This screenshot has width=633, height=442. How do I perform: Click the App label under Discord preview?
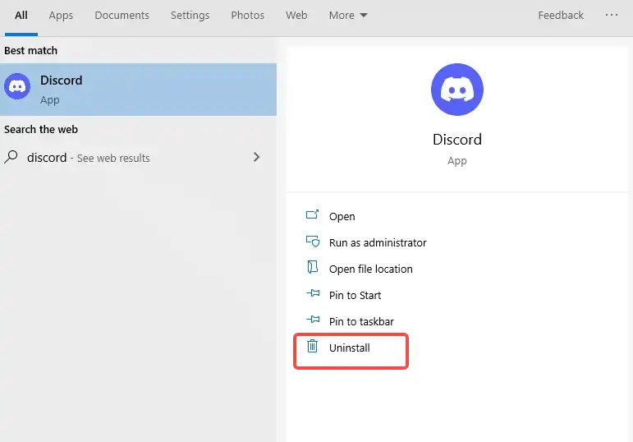point(457,161)
